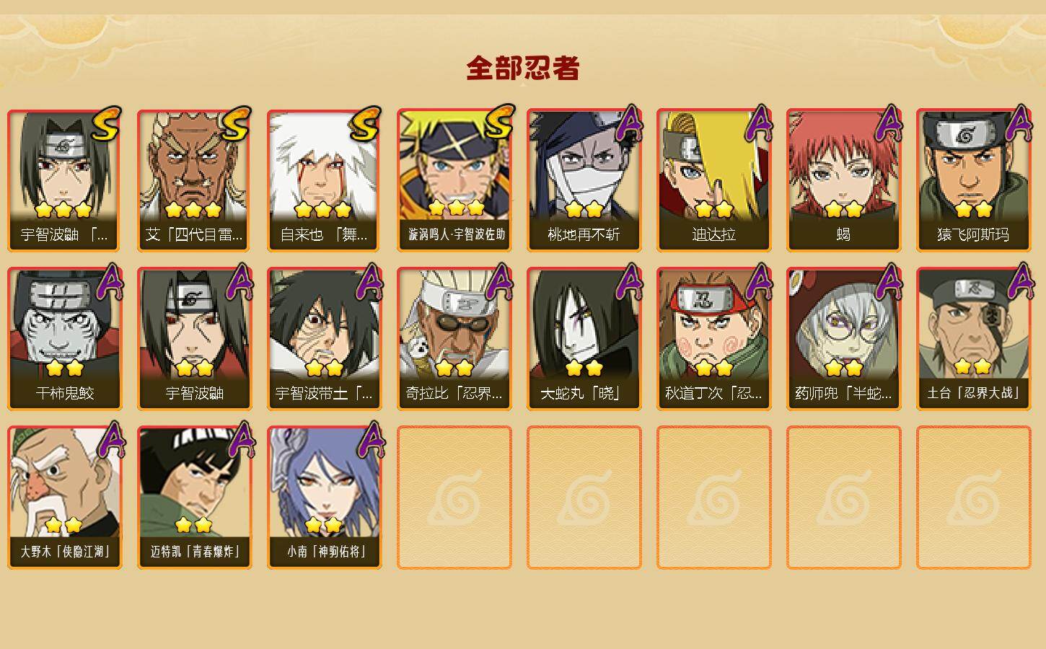
Task: Click the A-rank 宇智波鼬 card
Action: tap(195, 339)
